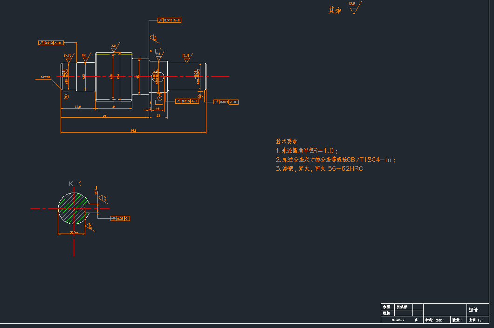This screenshot has width=494, height=328.
Task: Select the note line with 56-62HRC
Action: coord(319,168)
